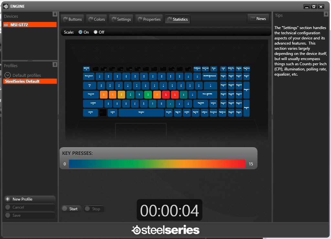The height and width of the screenshot is (239, 331).
Task: Switch to the Colors tab
Action: (96, 19)
